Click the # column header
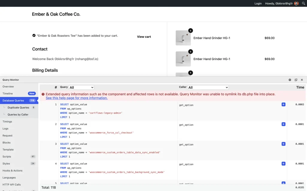The image size is (307, 191). pos(56,87)
